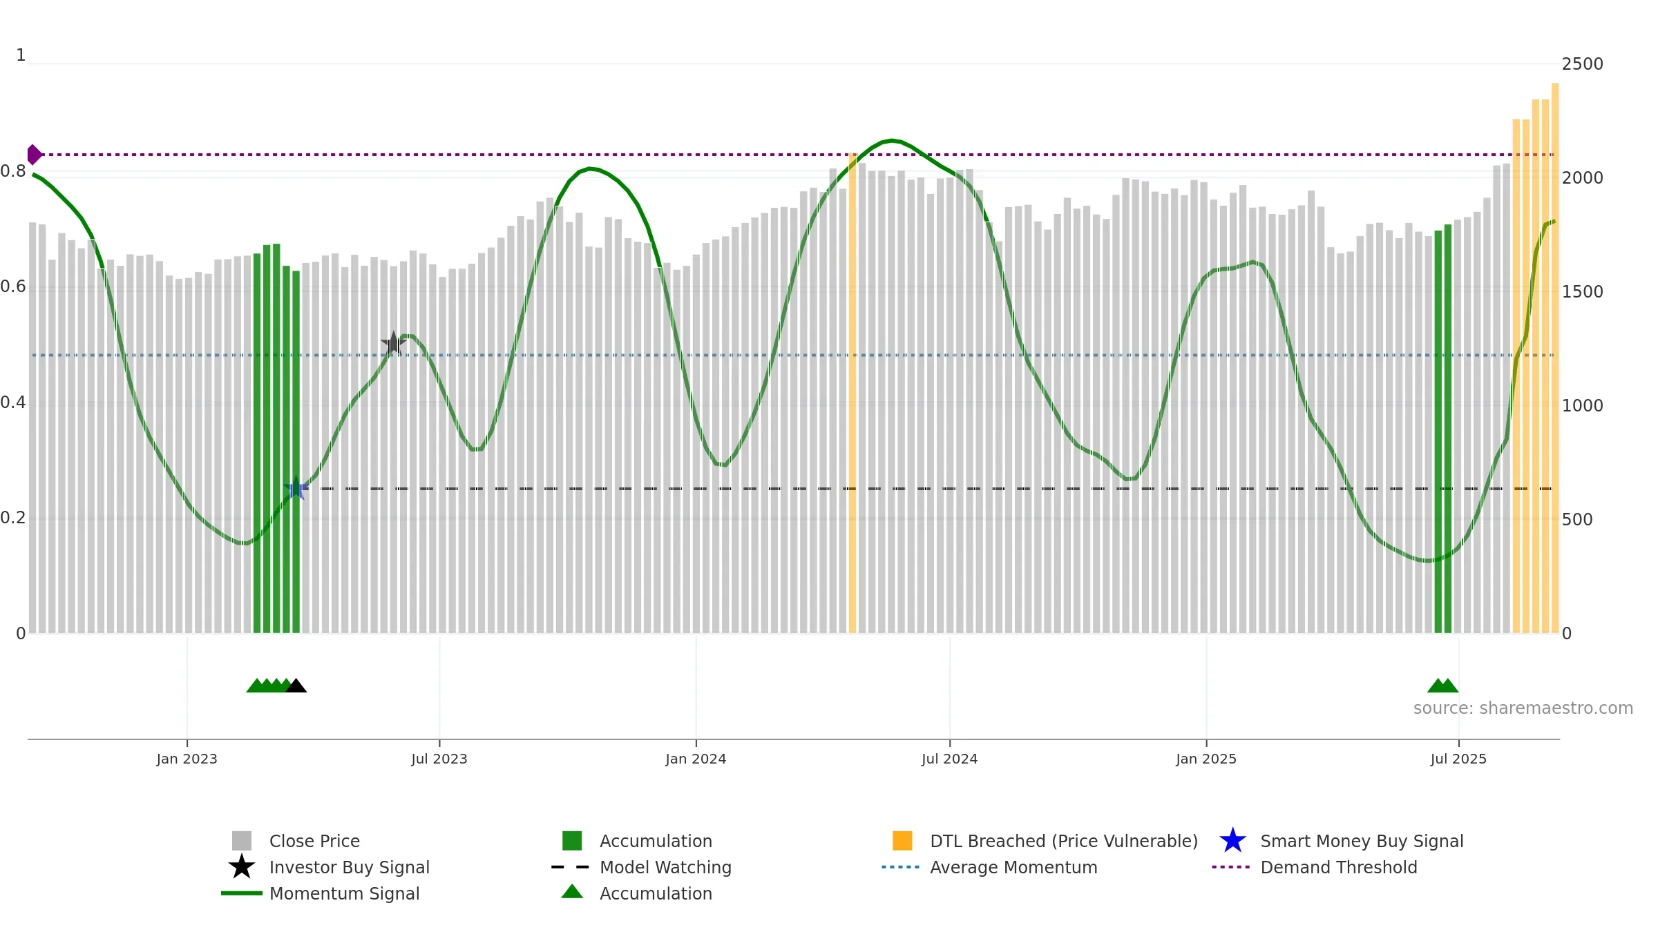The height and width of the screenshot is (932, 1658).
Task: Click the green square Accumulation legend swatch
Action: pyautogui.click(x=572, y=841)
